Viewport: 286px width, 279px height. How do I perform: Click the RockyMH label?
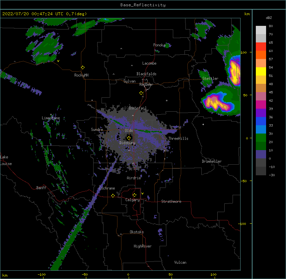pyautogui.click(x=81, y=75)
